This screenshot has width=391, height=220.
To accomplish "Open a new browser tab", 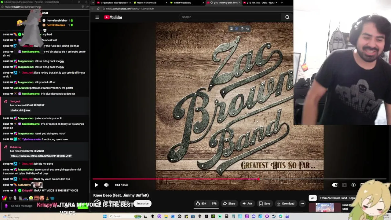I will (282, 3).
